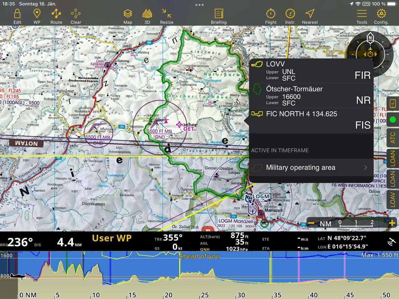Screen dimensions: 399x299
Task: Toggle the green status indicator
Action: point(393,120)
